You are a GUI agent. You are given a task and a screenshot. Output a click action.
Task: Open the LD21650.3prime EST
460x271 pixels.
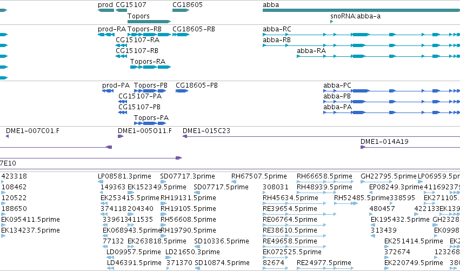192,252
